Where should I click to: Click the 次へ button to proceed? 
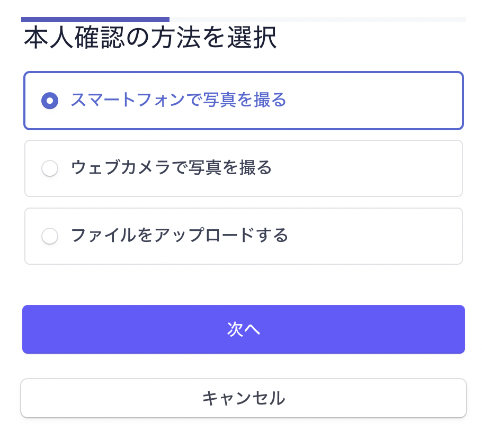click(244, 329)
